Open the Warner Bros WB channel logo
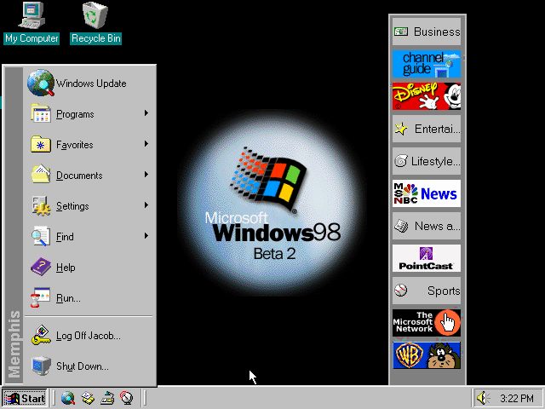The image size is (545, 409). 427,355
